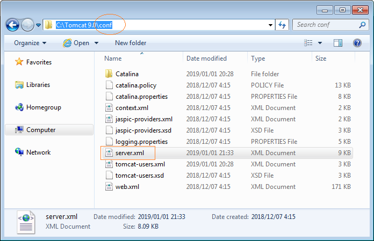Viewport: 374px width, 241px height.
Task: Select the Catalina folder name
Action: [127, 74]
